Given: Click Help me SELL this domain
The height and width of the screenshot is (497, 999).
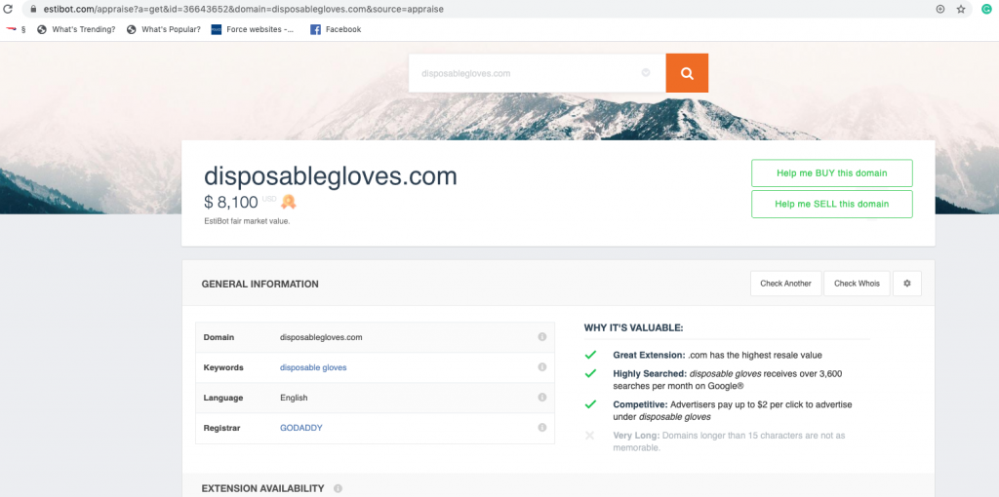Looking at the screenshot, I should tap(831, 204).
